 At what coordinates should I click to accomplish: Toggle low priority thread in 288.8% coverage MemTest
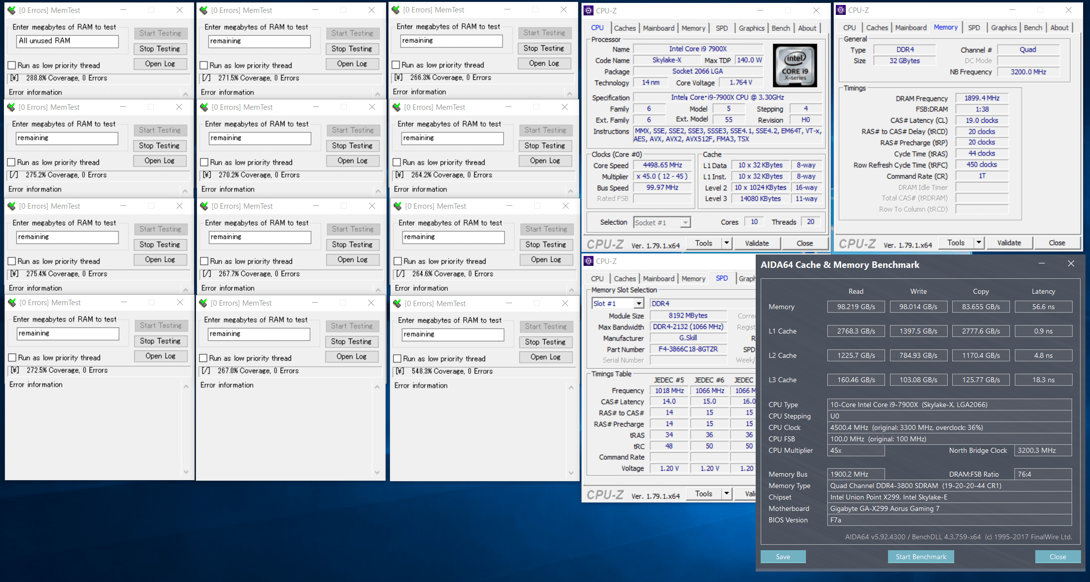(12, 66)
